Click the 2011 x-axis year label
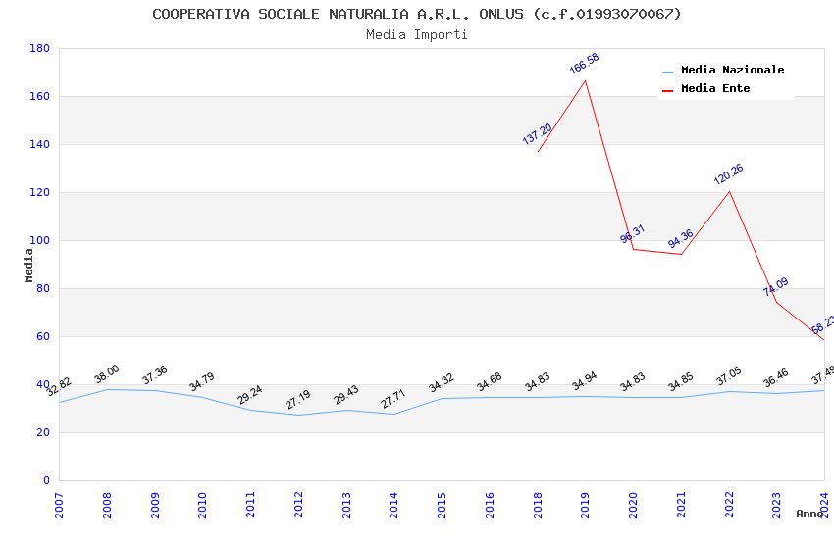 click(250, 505)
